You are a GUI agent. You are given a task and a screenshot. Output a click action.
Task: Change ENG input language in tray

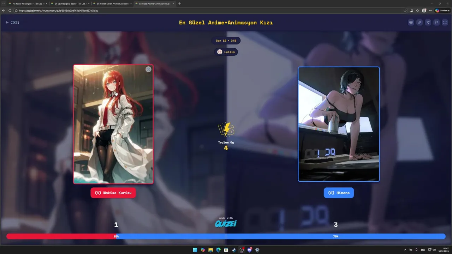pos(423,250)
